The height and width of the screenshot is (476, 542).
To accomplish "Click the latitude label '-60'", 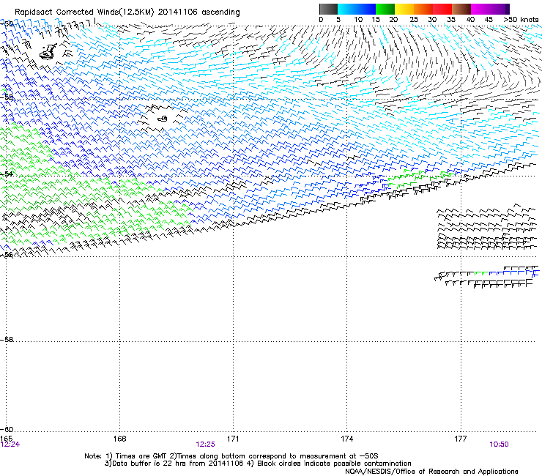I will (7, 429).
